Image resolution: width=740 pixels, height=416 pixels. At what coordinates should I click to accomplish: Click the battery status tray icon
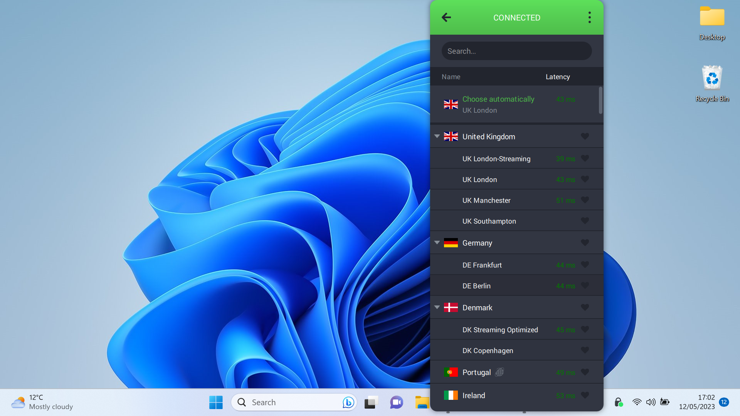click(x=664, y=402)
